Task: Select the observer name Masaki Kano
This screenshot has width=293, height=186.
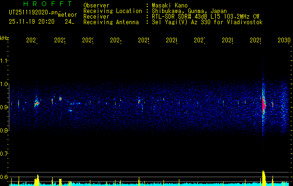Action: tap(170, 6)
